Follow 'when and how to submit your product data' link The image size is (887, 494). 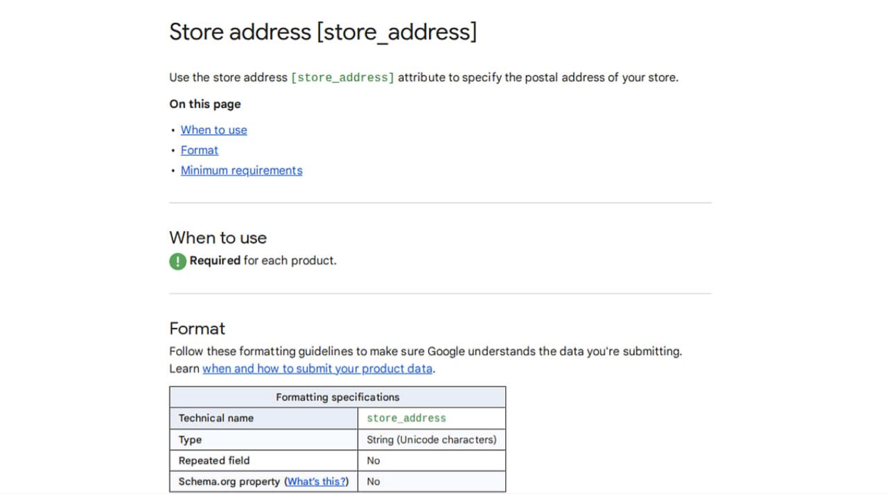point(317,369)
